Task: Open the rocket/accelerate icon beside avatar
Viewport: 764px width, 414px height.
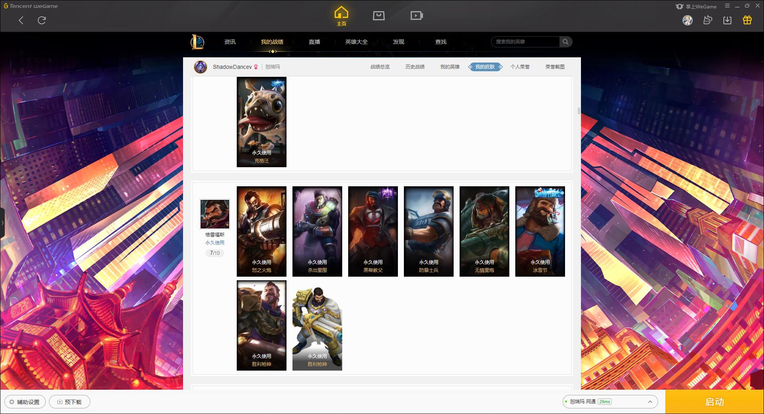Action: tap(707, 20)
